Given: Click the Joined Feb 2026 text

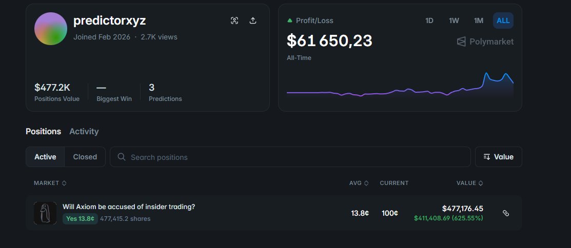Looking at the screenshot, I should 102,37.
